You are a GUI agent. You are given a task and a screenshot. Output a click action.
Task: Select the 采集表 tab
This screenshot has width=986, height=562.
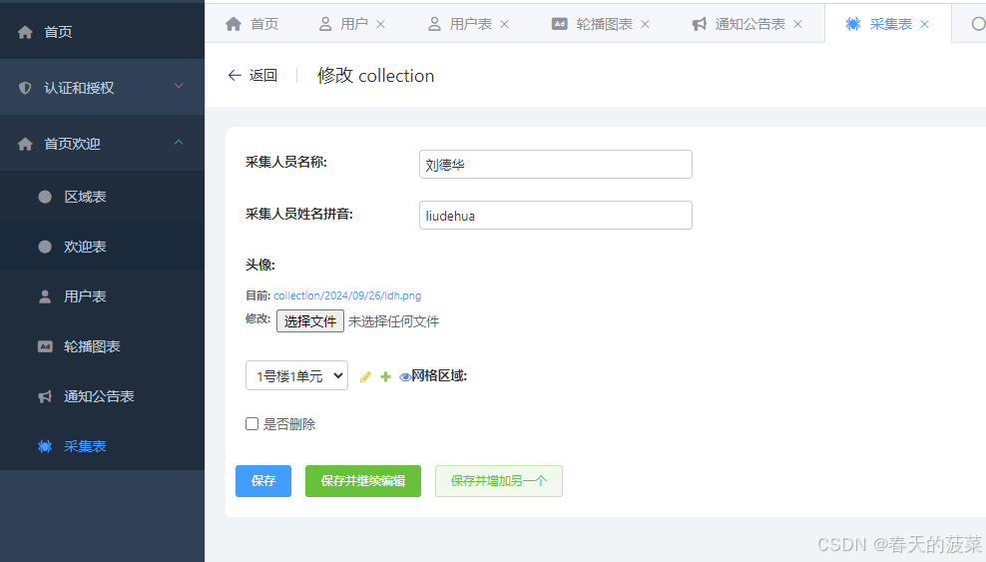pyautogui.click(x=887, y=24)
